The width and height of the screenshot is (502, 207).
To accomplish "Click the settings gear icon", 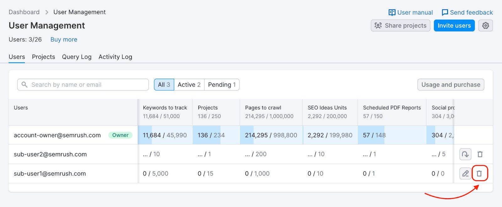I will click(485, 26).
